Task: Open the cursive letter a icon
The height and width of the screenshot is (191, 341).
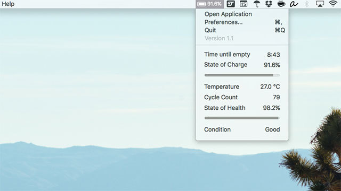Action: [x=294, y=4]
